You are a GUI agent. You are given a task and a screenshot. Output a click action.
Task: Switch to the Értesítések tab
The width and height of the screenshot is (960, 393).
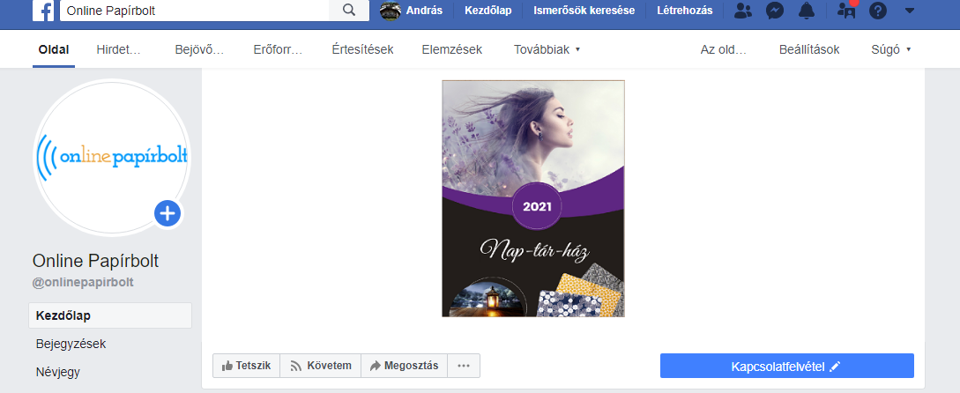tap(362, 49)
